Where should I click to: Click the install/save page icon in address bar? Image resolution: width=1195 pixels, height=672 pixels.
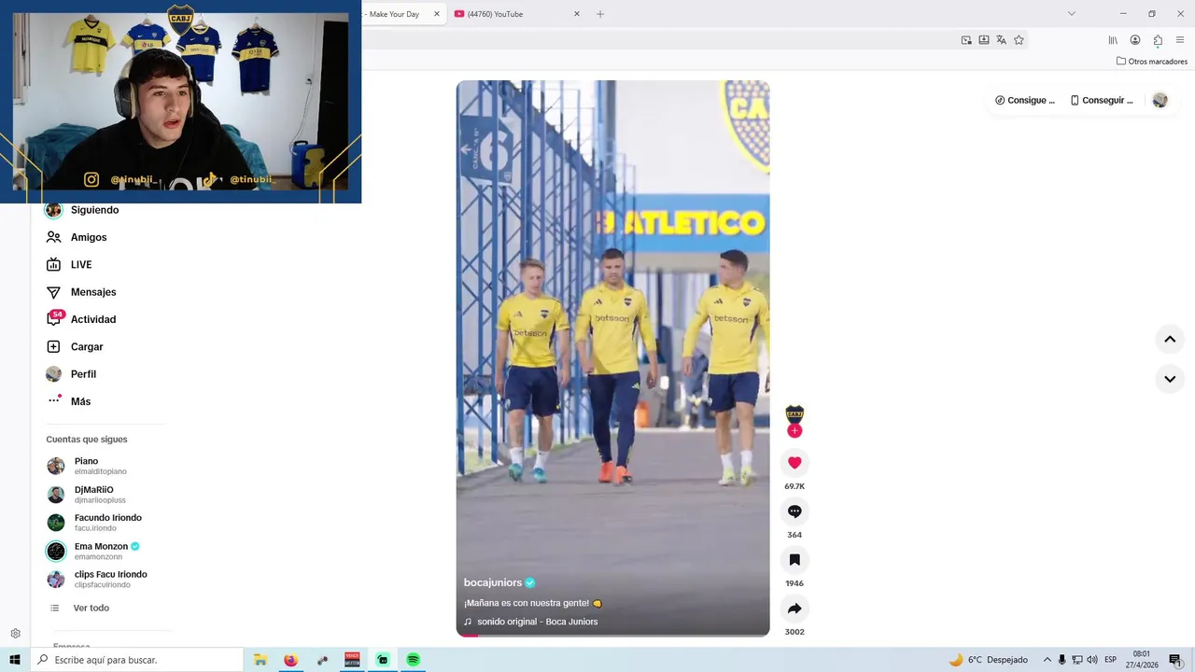coord(984,40)
